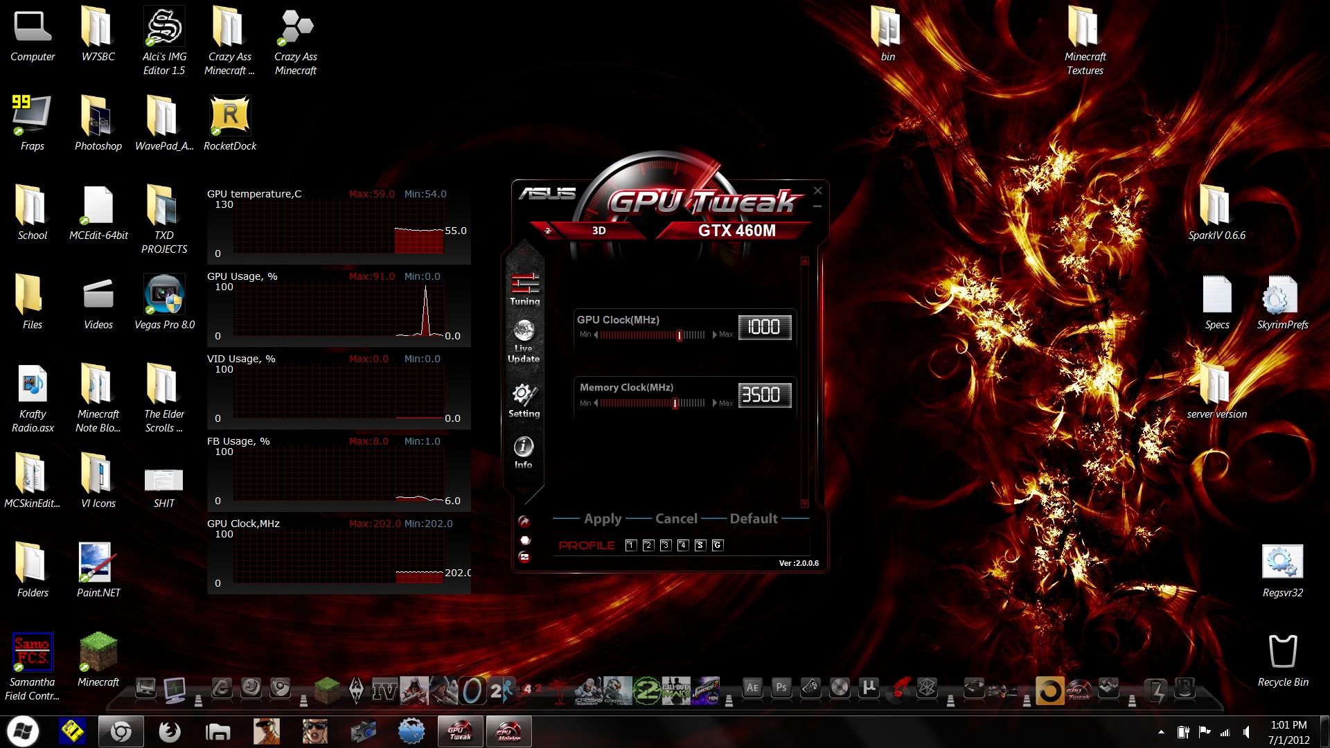Open Live Update in GPU Tweak
Viewport: 1330px width, 748px height.
[x=524, y=341]
